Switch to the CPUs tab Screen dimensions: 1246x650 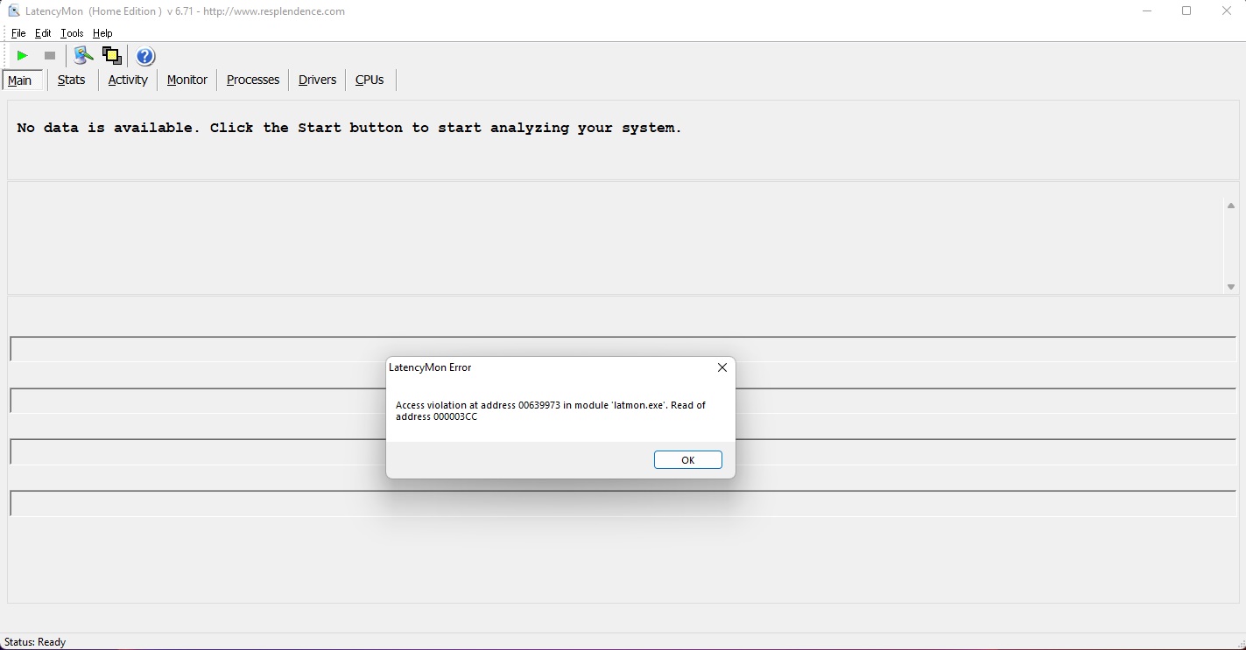pos(370,80)
